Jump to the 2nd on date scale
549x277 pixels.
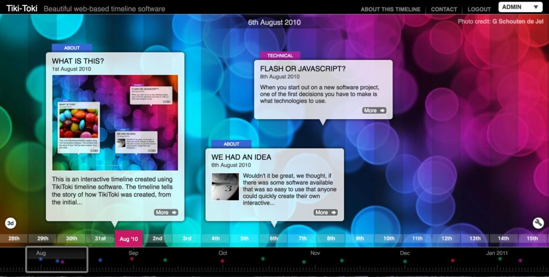(x=158, y=238)
